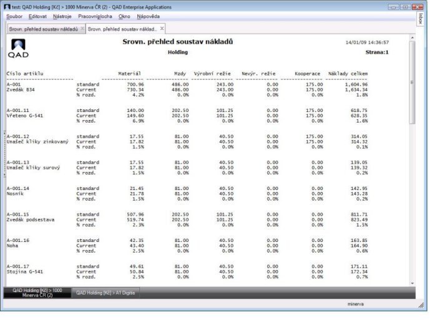Click material value 507.96

(135, 214)
